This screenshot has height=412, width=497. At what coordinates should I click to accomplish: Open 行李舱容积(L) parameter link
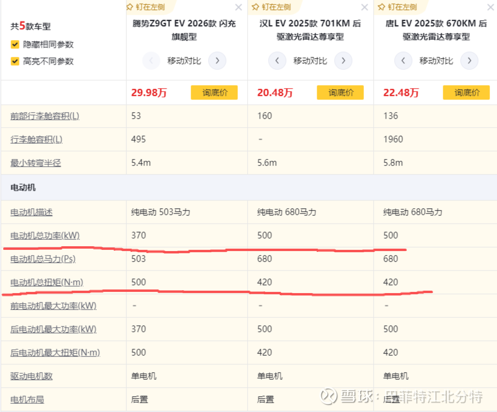pyautogui.click(x=36, y=139)
